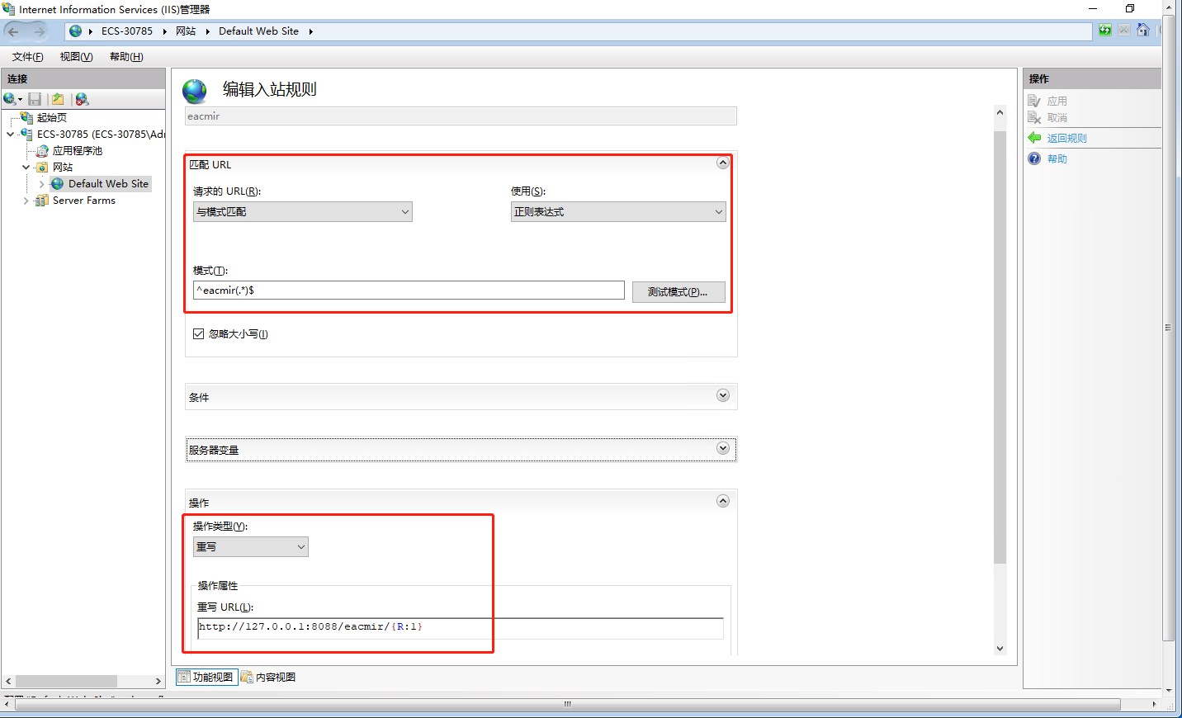Image resolution: width=1182 pixels, height=718 pixels.
Task: Open Help via the question mark icon
Action: [1034, 158]
